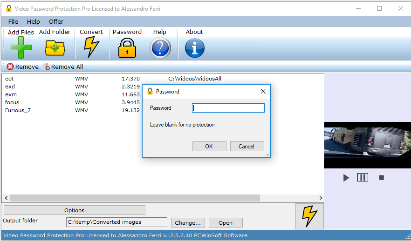Open the Help menu
This screenshot has width=411, height=241.
point(33,21)
